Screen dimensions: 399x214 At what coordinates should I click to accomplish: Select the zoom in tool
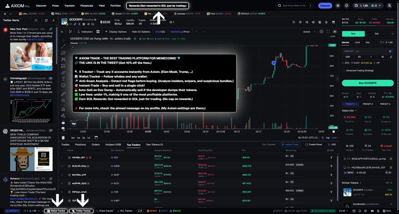pyautogui.click(x=64, y=101)
